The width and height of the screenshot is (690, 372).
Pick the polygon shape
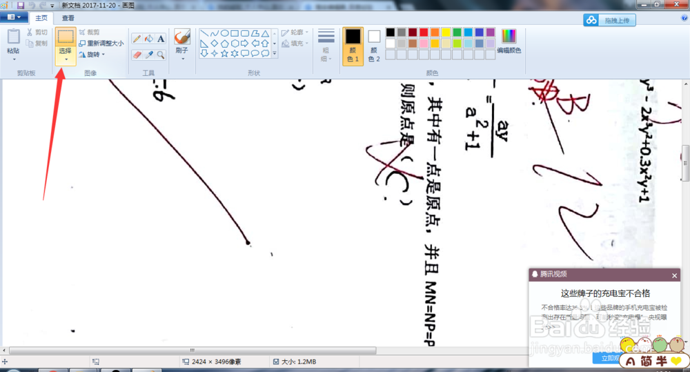255,33
